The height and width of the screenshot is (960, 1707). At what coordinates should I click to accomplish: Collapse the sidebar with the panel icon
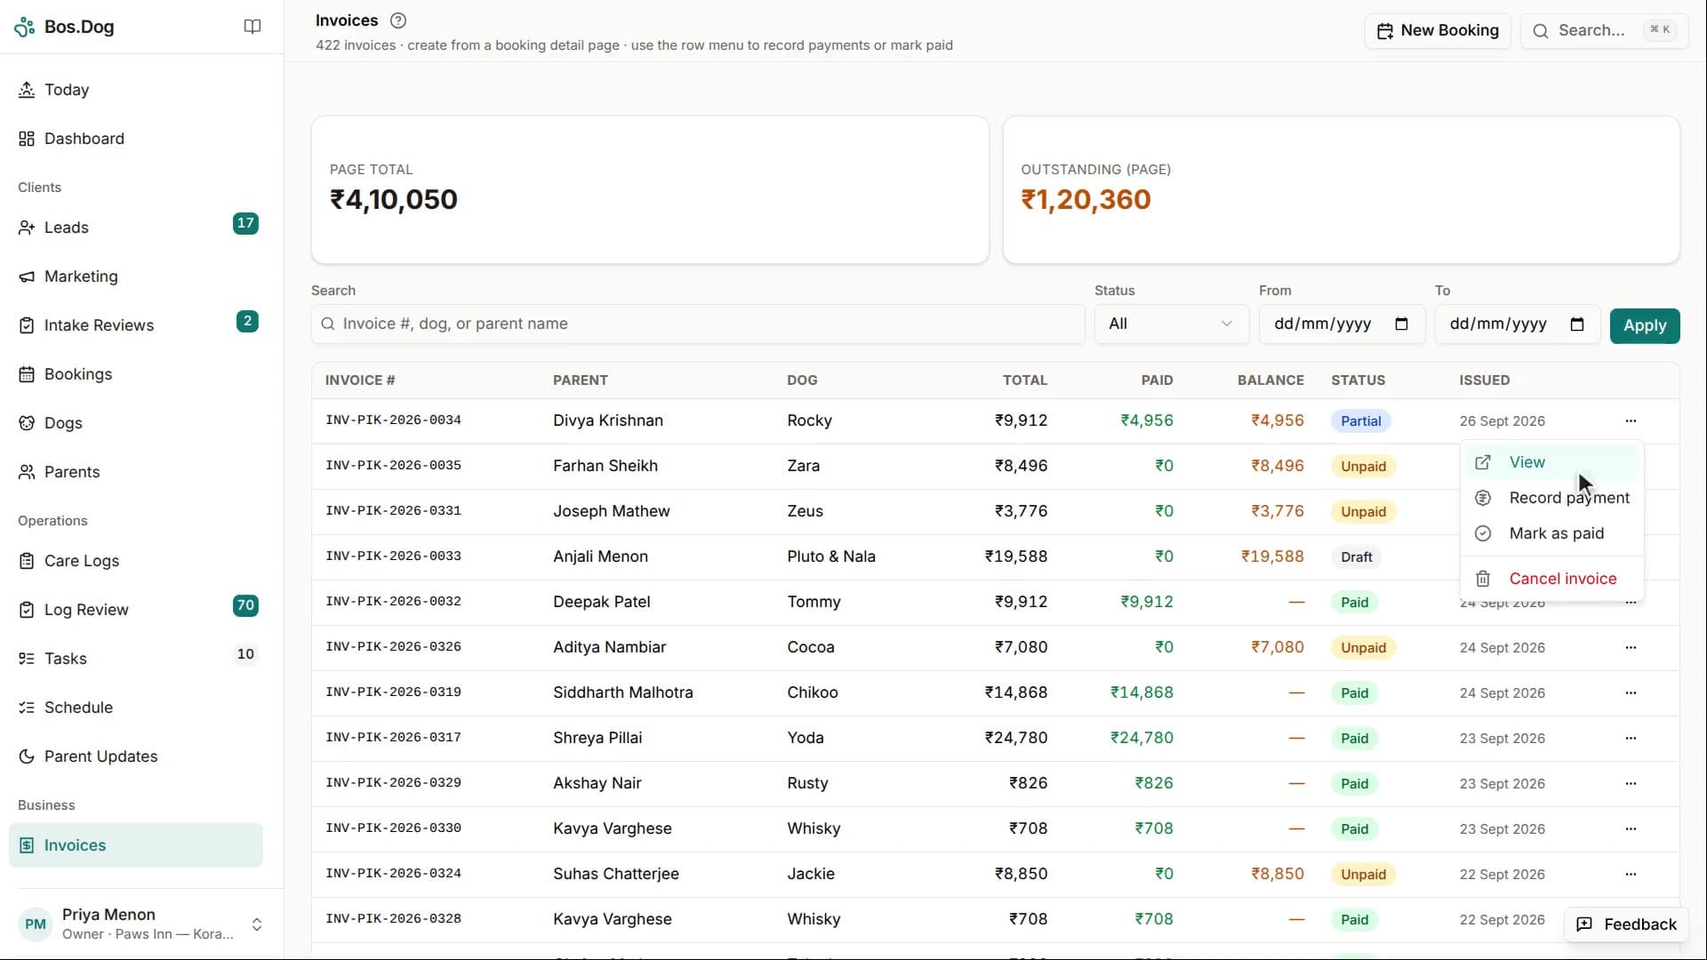click(252, 27)
